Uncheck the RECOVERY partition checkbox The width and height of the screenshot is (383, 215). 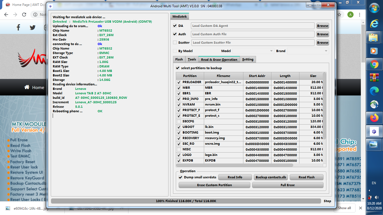pyautogui.click(x=179, y=138)
